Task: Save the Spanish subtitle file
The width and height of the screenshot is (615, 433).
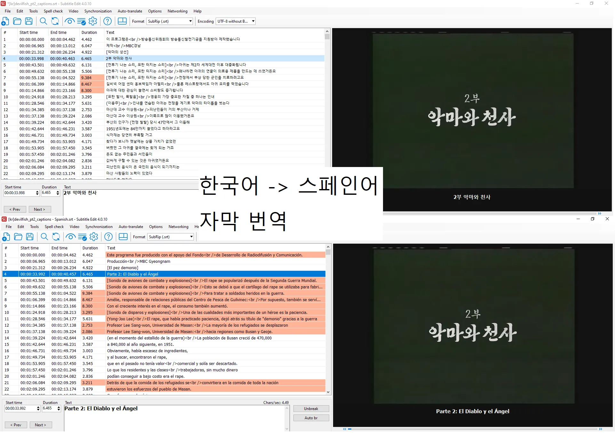Action: click(x=30, y=237)
